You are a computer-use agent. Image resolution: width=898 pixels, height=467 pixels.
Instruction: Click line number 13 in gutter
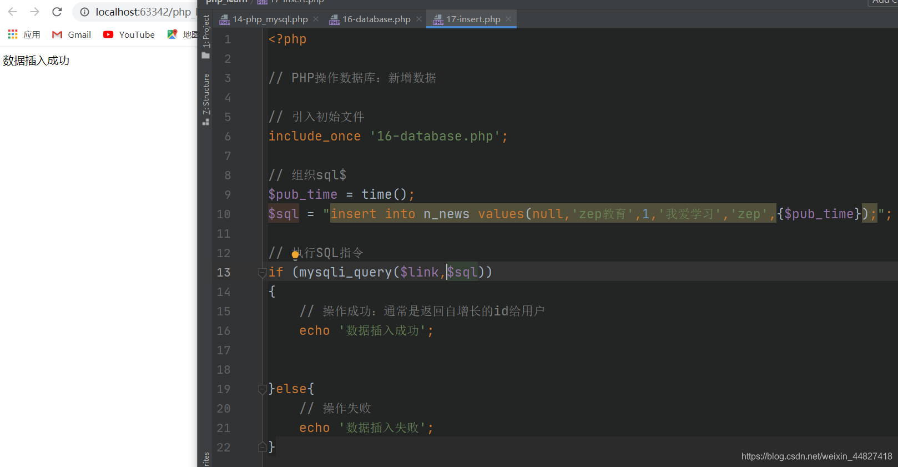click(224, 273)
